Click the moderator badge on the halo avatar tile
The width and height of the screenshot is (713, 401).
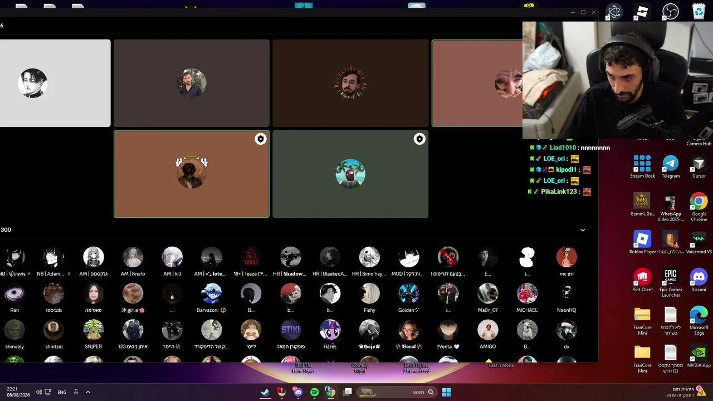point(261,139)
